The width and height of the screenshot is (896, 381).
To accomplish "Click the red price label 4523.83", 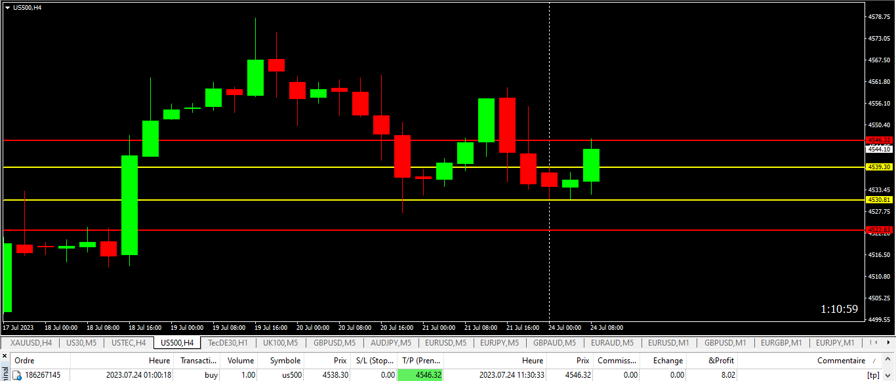I will (x=879, y=230).
